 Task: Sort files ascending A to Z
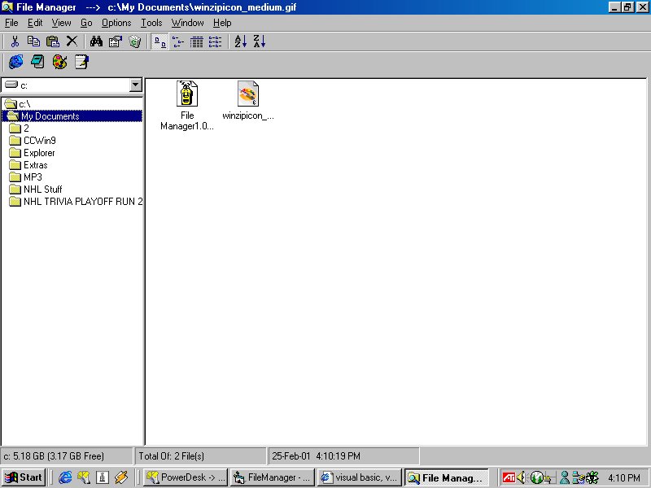coord(241,41)
